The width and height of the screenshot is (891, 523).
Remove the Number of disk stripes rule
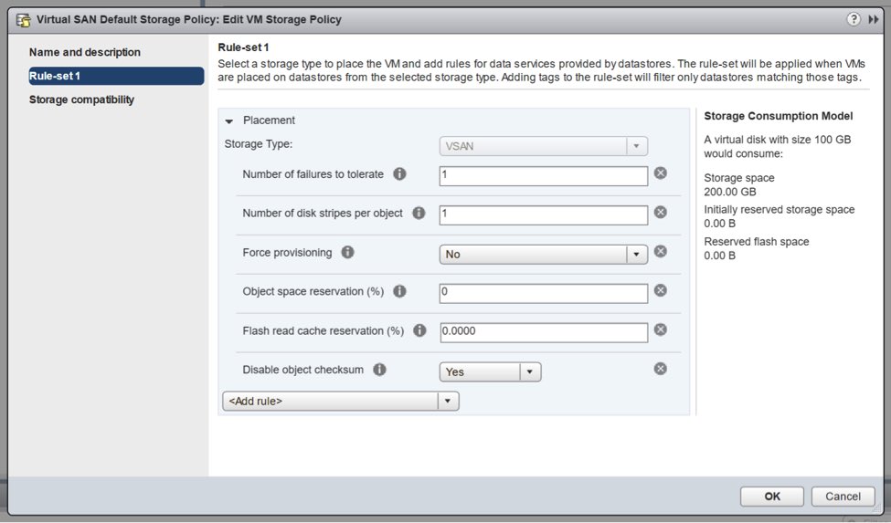click(661, 212)
